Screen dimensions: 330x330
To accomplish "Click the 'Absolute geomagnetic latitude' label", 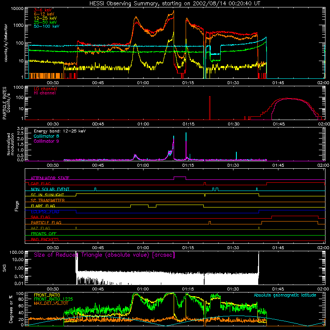I will click(x=285, y=295).
